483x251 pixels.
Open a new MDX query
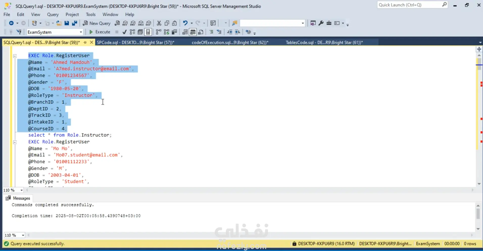pyautogui.click(x=125, y=23)
